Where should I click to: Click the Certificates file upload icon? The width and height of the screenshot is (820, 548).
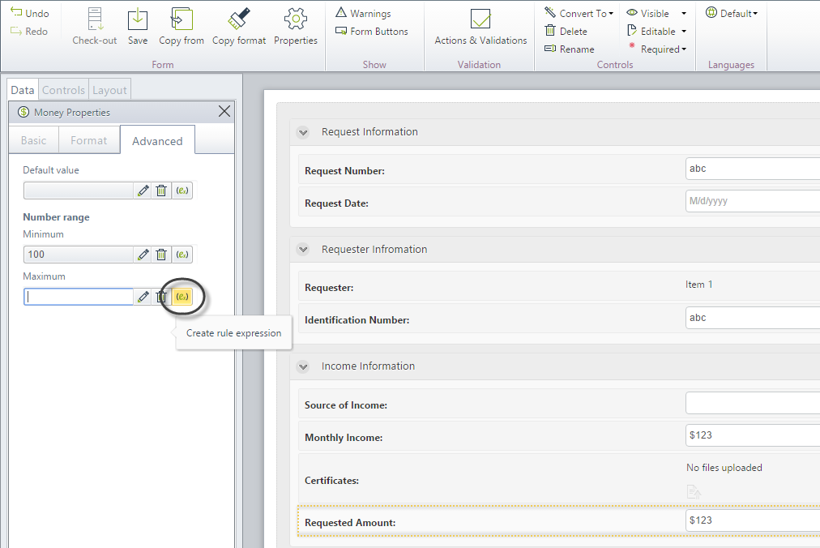coord(694,492)
